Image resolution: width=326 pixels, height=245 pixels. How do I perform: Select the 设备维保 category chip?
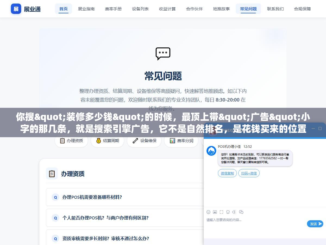coord(144,141)
